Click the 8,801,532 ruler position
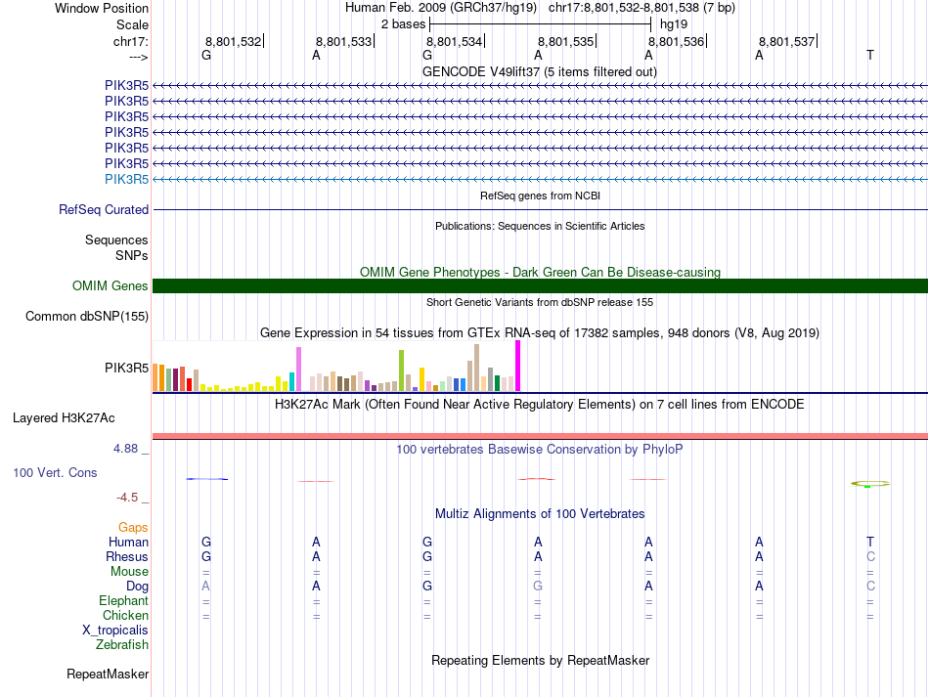The image size is (929, 697). pyautogui.click(x=233, y=41)
